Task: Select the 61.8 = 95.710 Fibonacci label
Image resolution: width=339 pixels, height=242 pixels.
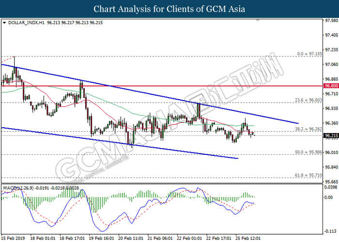Action: pyautogui.click(x=308, y=175)
